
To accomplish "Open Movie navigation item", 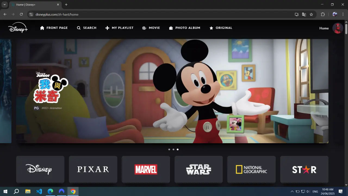I will click(x=151, y=28).
